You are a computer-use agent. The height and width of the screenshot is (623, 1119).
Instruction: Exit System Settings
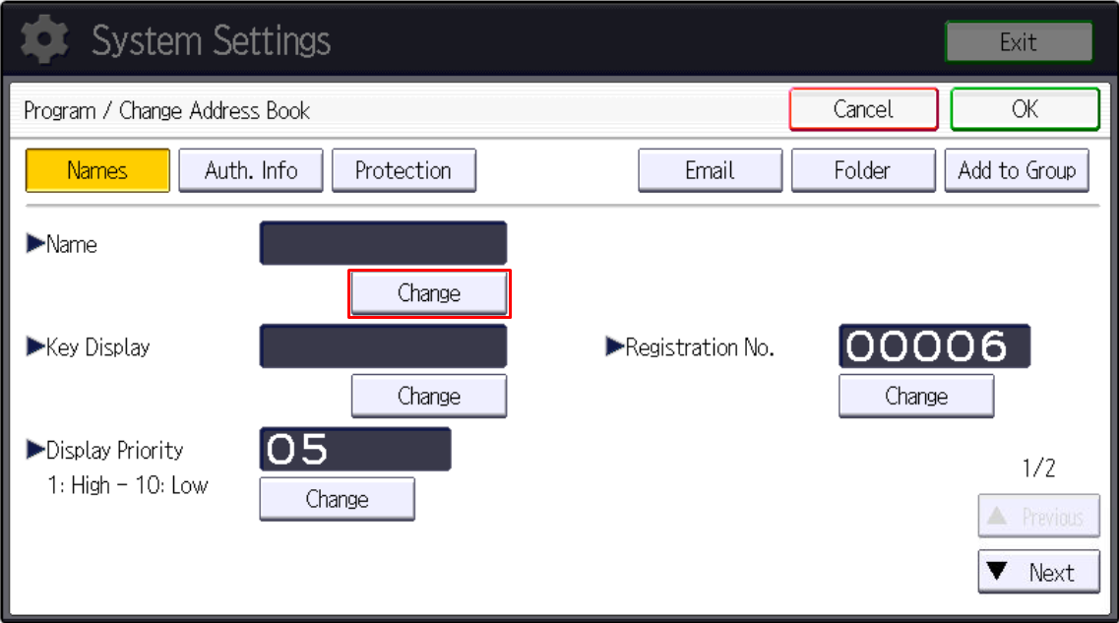[x=1018, y=41]
